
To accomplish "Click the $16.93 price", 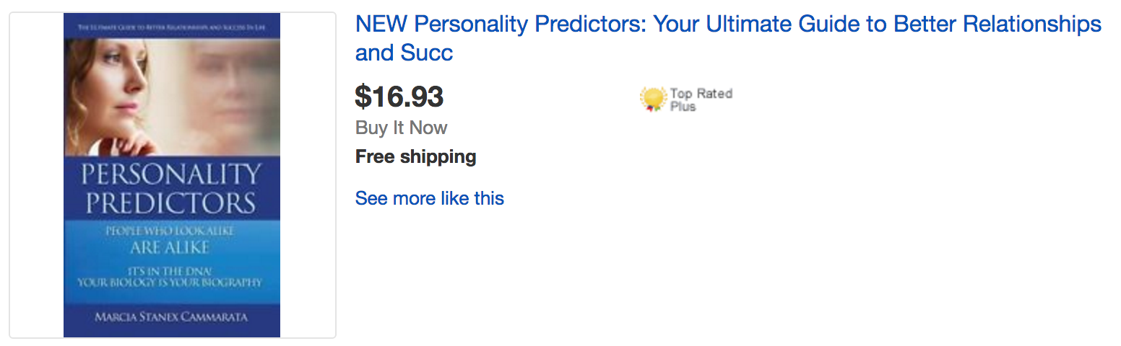I will pos(399,97).
